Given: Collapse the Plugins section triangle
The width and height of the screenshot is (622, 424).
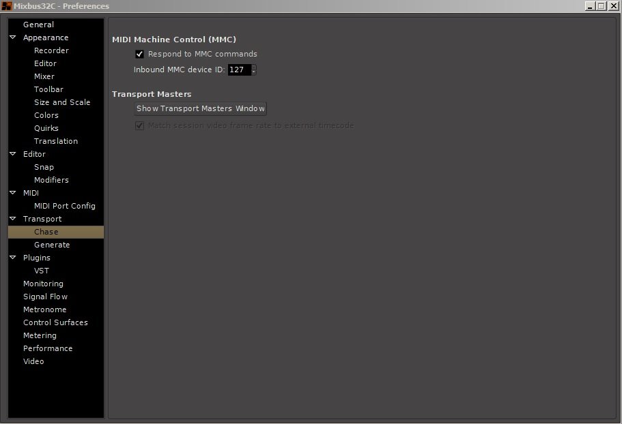Looking at the screenshot, I should tap(13, 257).
